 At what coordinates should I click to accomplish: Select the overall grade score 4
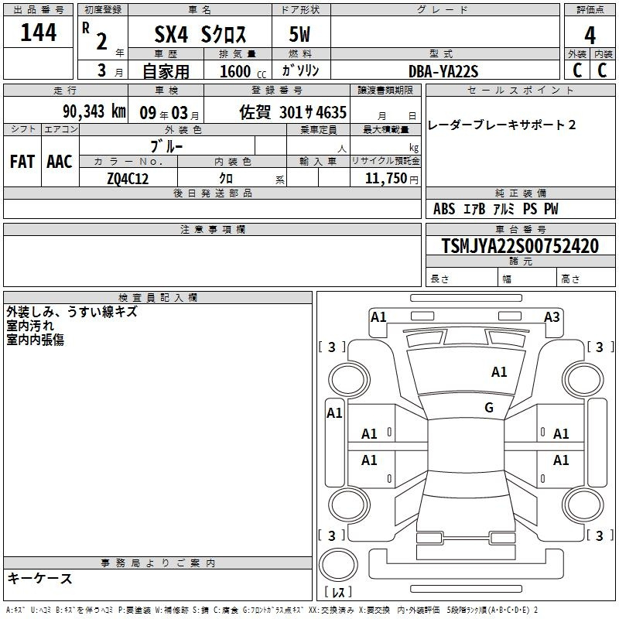click(x=590, y=35)
